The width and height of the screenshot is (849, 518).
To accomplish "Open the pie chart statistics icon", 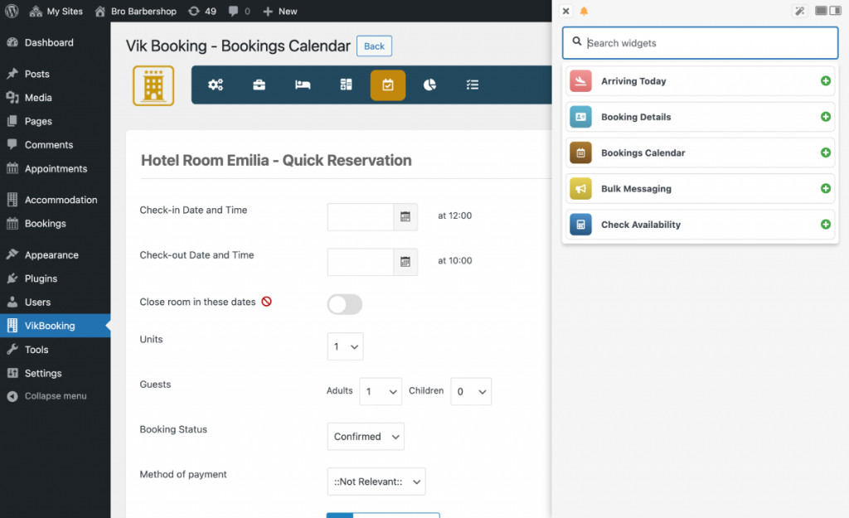I will point(430,85).
